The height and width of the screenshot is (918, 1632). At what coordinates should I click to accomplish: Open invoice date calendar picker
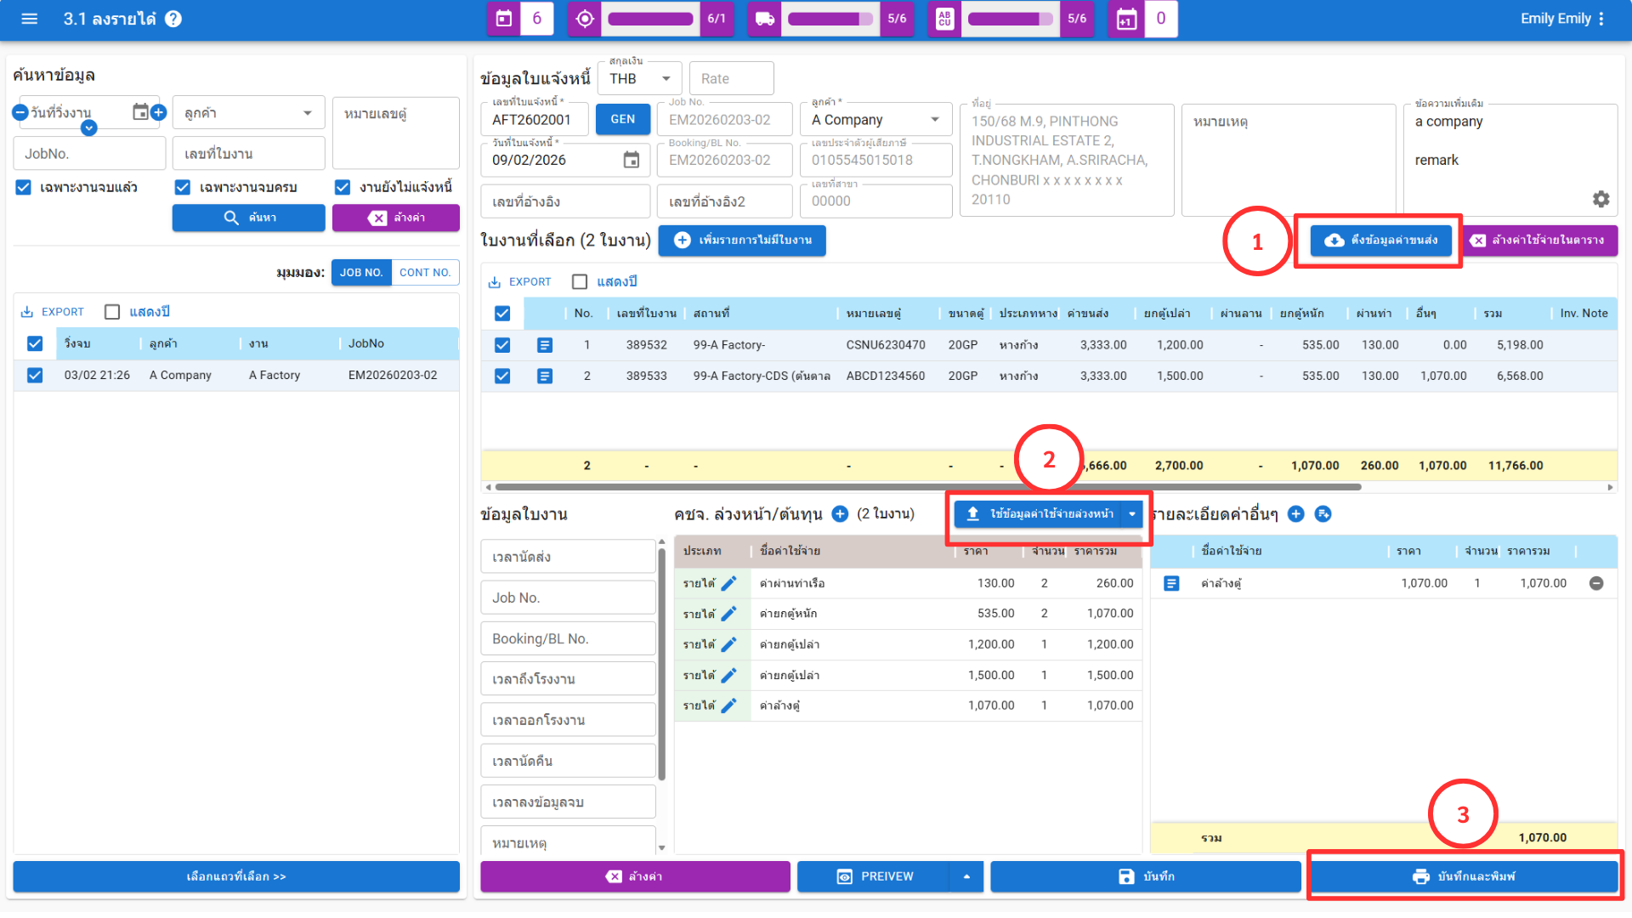click(631, 160)
